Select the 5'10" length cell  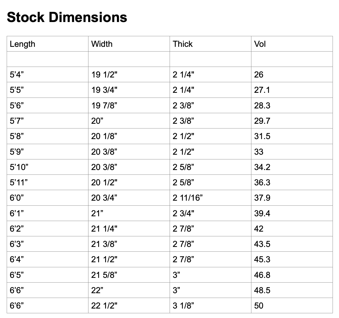(x=19, y=167)
